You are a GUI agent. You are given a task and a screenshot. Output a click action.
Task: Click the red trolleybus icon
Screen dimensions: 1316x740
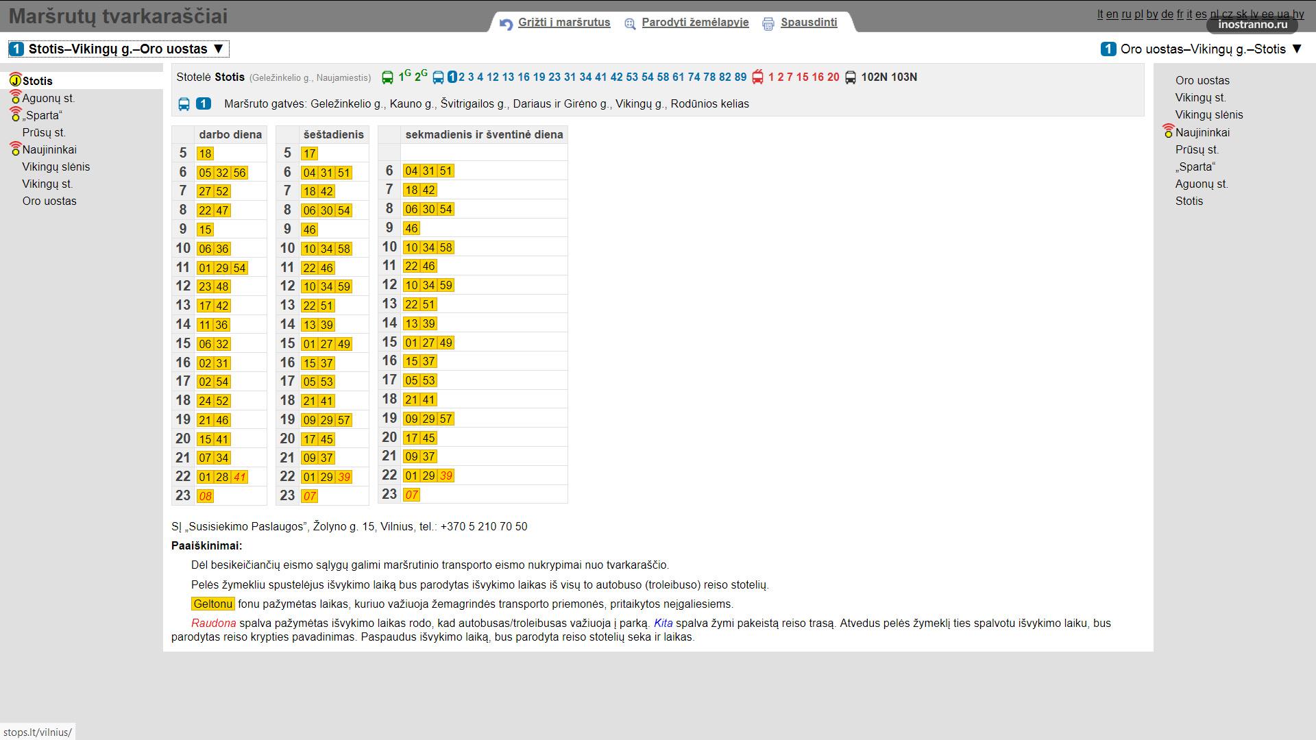[757, 77]
